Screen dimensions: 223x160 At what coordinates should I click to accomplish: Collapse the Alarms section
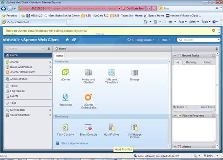pyautogui.click(x=175, y=147)
